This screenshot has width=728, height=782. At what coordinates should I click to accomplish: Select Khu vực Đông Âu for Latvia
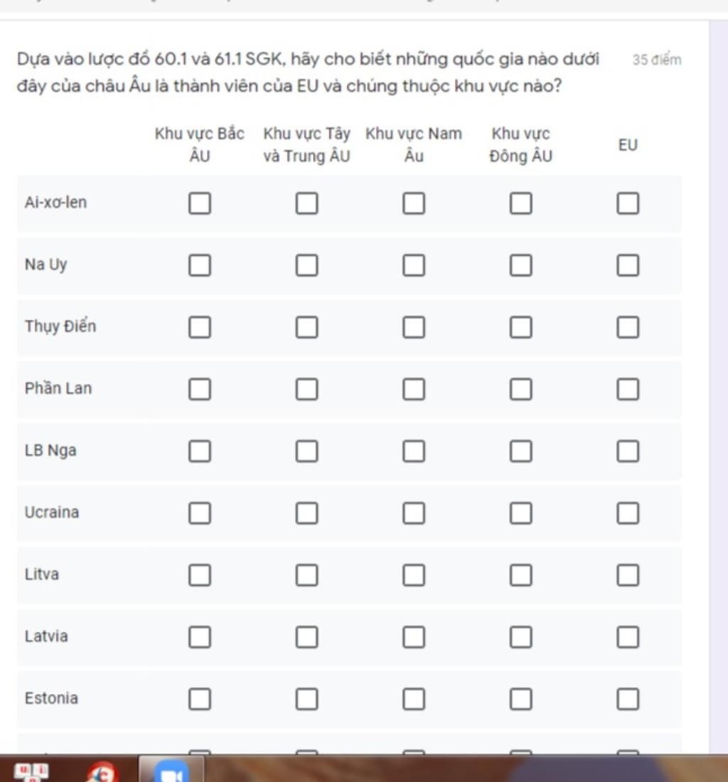[x=520, y=637]
